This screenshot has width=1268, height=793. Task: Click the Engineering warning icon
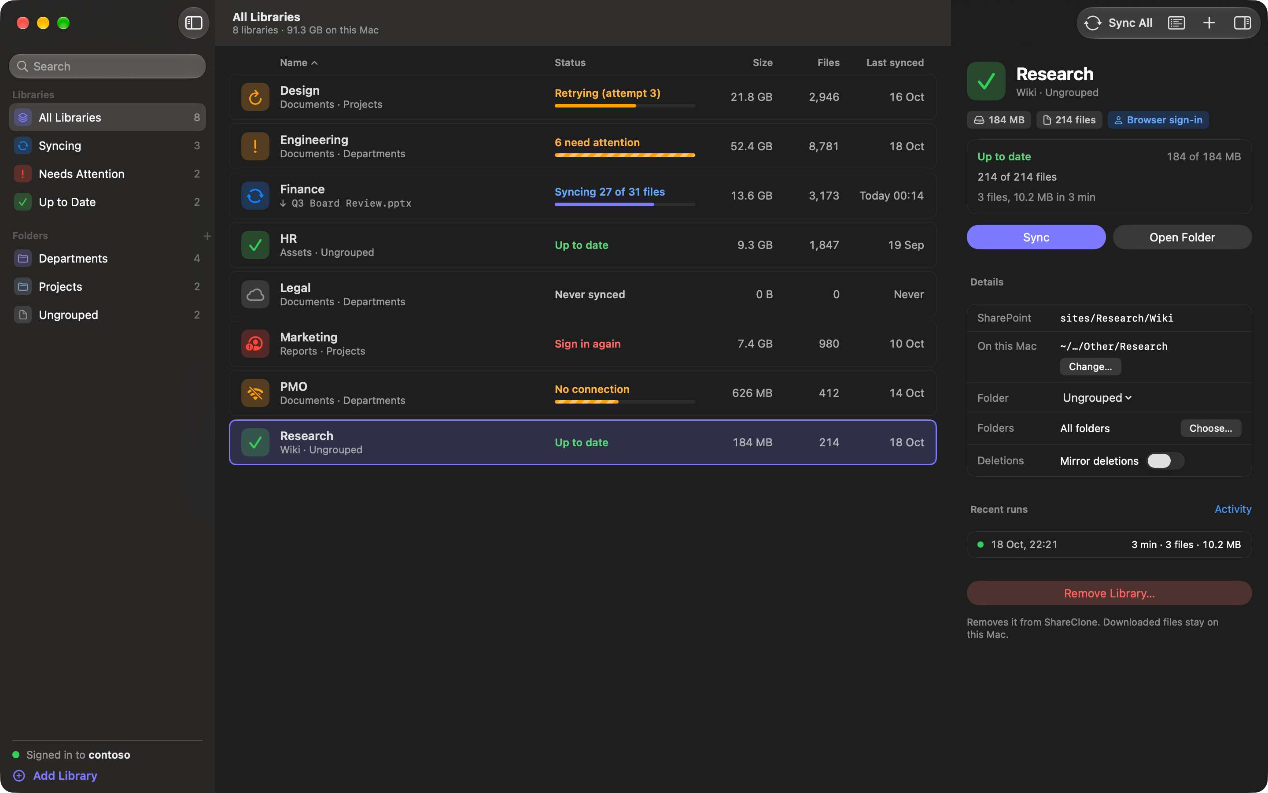255,146
